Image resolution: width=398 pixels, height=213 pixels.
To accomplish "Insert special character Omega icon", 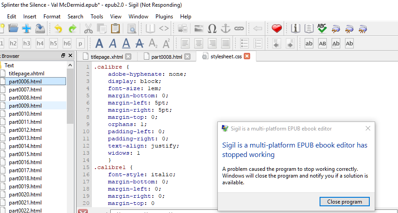I will coord(212,29).
